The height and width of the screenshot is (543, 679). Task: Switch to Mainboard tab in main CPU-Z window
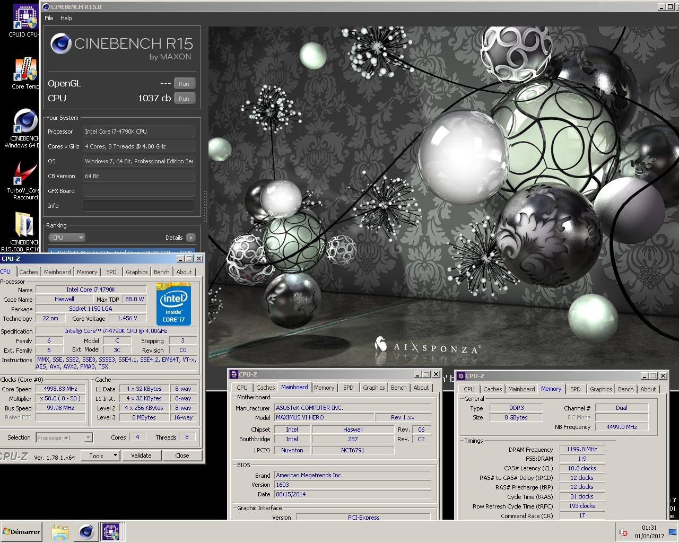coord(57,272)
